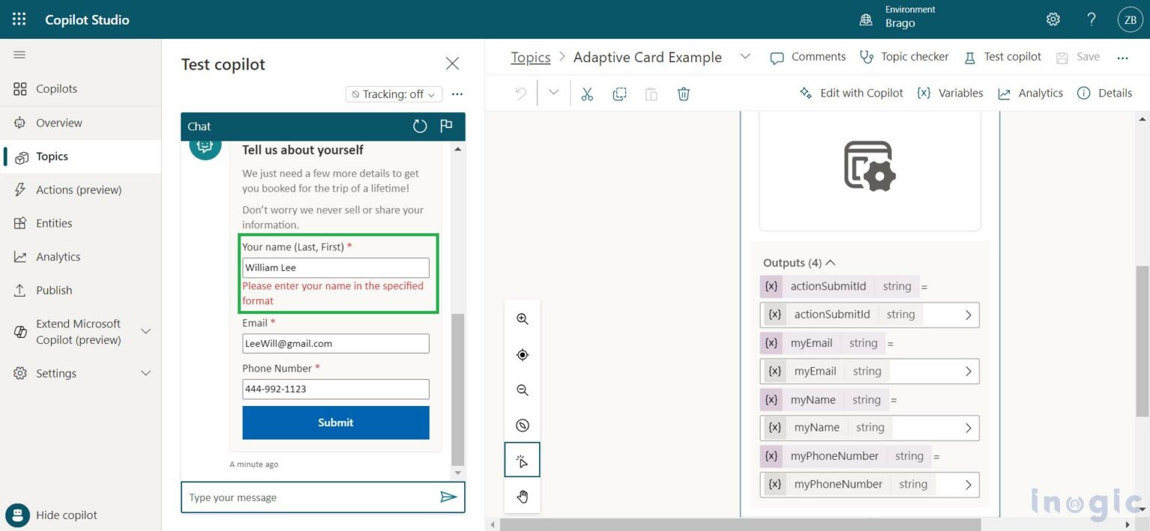The image size is (1150, 531).
Task: Select the Cut icon in the toolbar
Action: coord(586,93)
